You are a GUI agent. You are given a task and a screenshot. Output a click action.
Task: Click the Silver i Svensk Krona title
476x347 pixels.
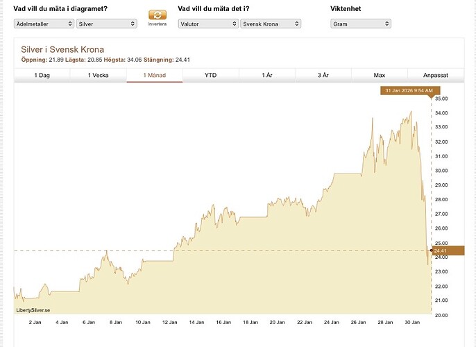62,49
